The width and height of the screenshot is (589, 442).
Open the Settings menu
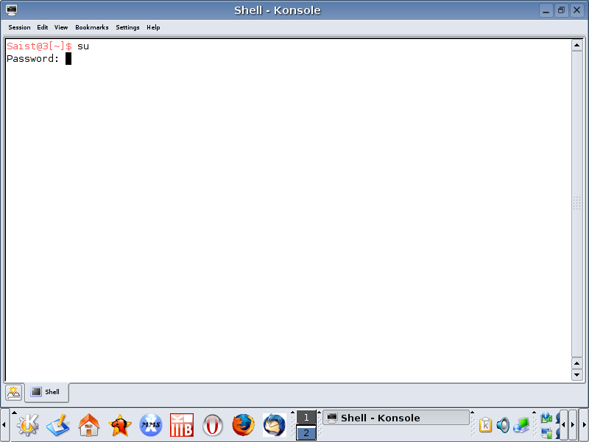click(x=127, y=27)
